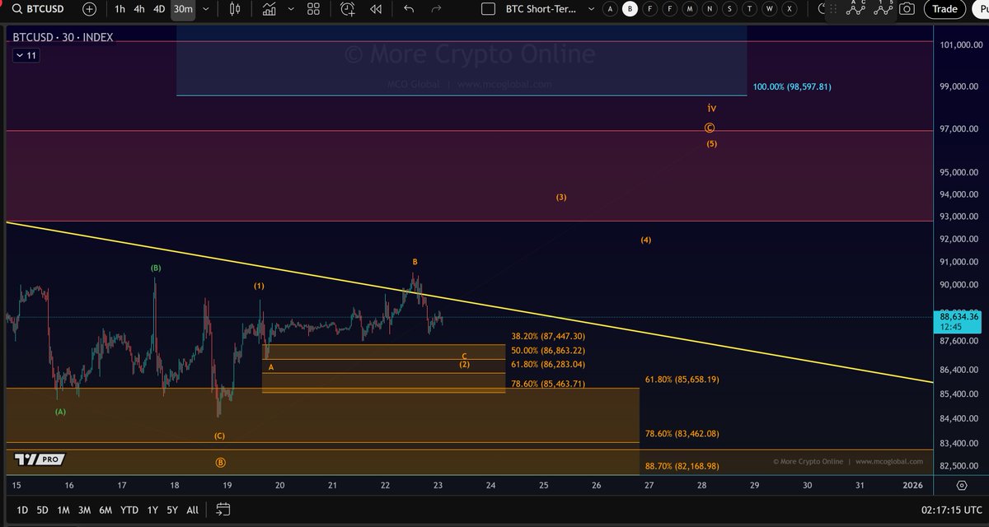Select the green (B) wave label
Screen dimensions: 989x527
pos(156,268)
